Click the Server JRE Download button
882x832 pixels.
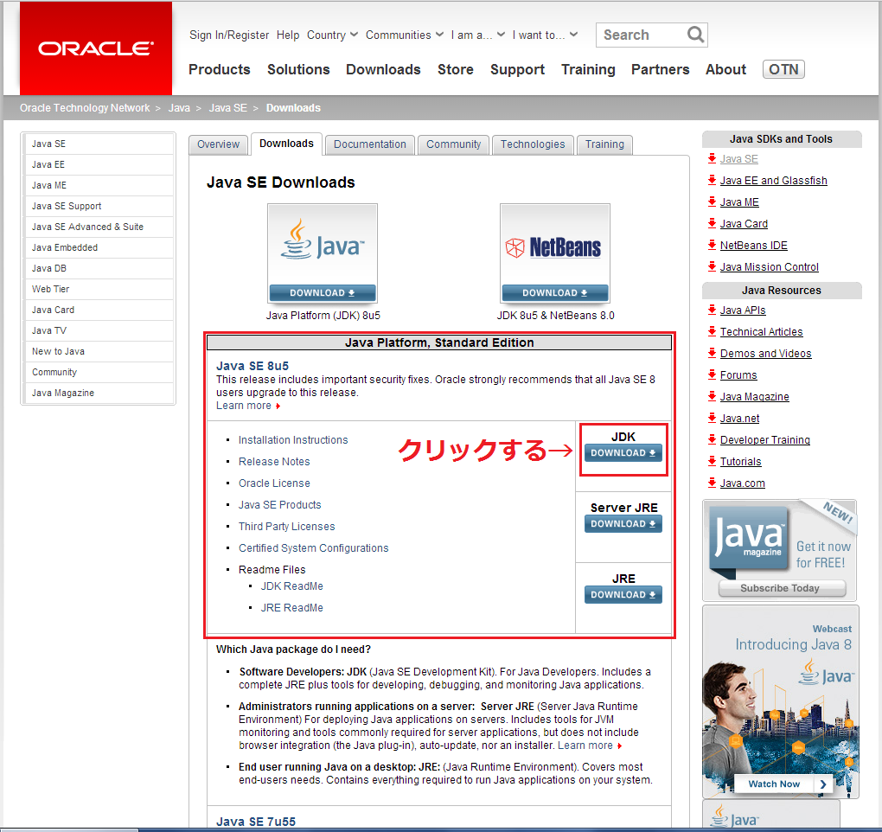tap(623, 524)
